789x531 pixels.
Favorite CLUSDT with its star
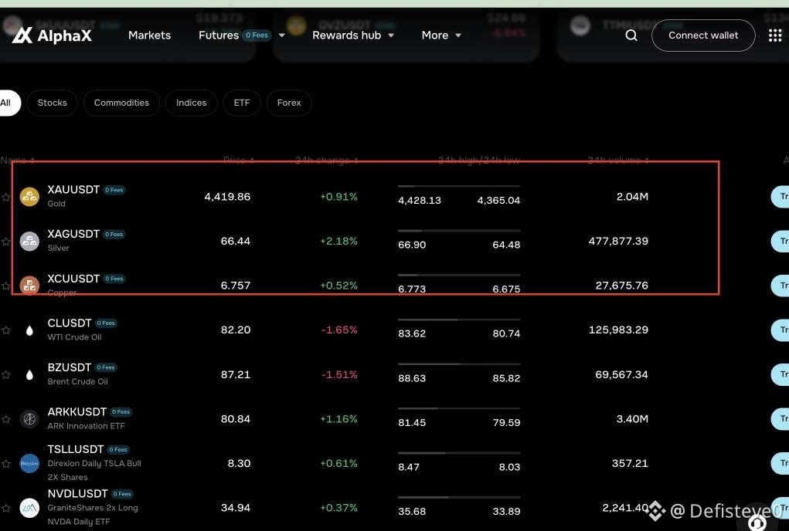tap(5, 330)
